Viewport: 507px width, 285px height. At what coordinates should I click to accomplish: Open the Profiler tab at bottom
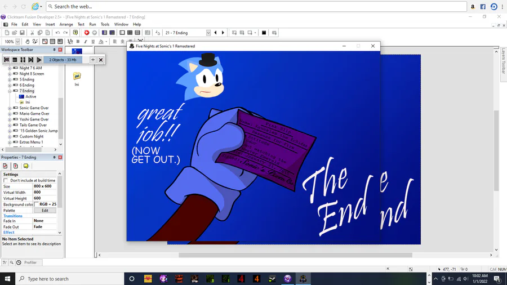click(30, 262)
